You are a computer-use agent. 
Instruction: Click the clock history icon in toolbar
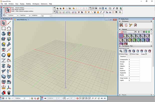pyautogui.click(x=110, y=8)
